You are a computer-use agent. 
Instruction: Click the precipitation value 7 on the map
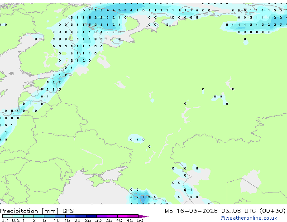pyautogui.click(x=143, y=197)
